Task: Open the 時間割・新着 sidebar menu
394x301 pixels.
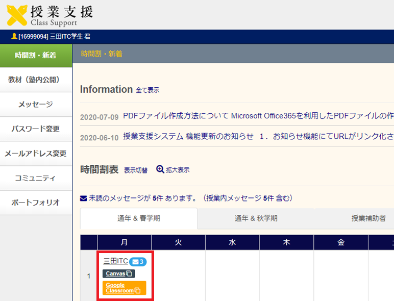Action: click(x=36, y=55)
